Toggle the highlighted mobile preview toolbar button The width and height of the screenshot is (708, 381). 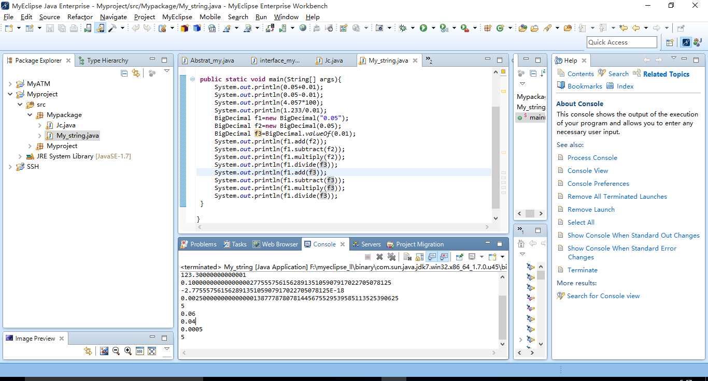pyautogui.click(x=101, y=28)
